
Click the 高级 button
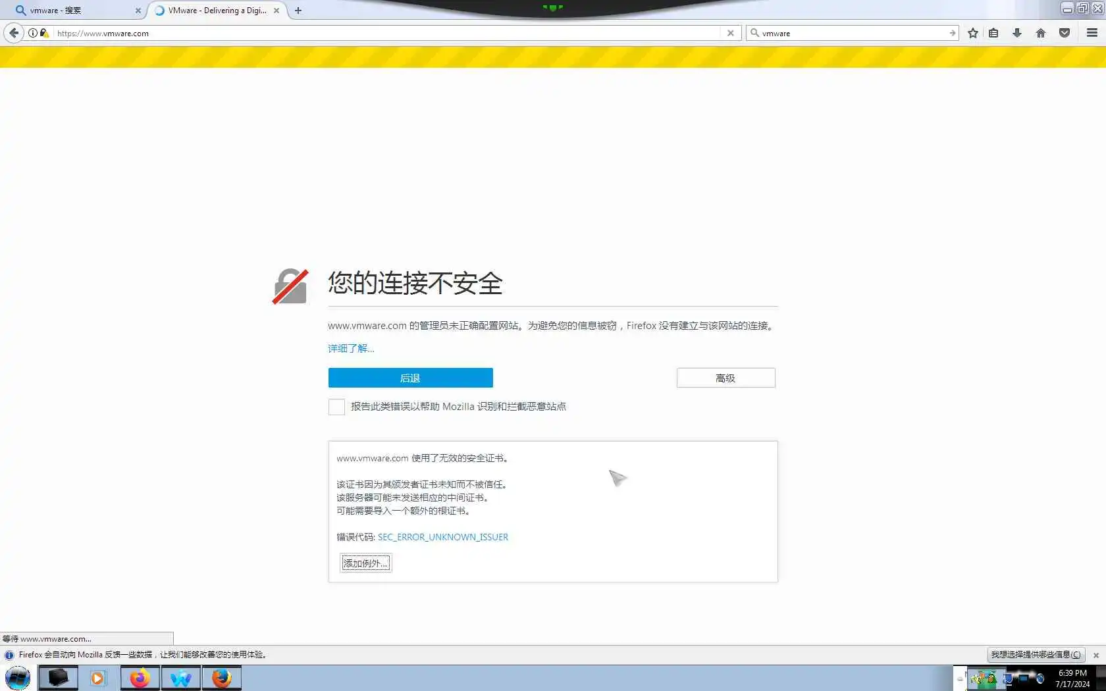click(725, 378)
